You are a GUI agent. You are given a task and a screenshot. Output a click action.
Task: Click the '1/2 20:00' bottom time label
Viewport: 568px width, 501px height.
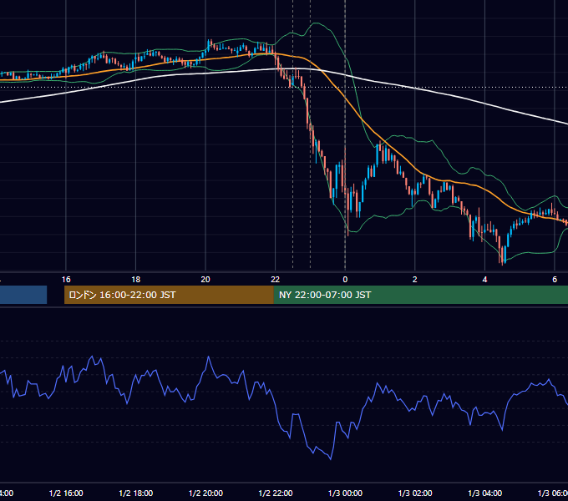205,493
